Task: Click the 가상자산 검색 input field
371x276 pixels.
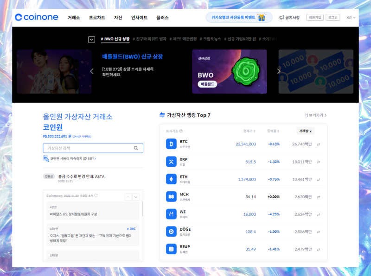Action: 93,148
